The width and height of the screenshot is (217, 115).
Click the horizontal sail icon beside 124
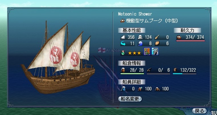point(140,37)
